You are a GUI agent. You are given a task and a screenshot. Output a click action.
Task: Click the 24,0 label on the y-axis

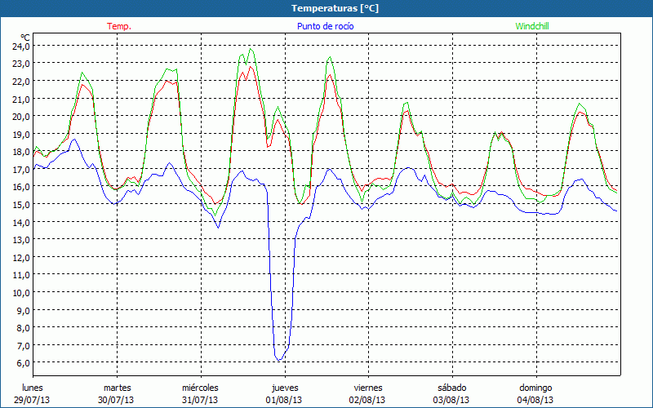click(x=21, y=47)
